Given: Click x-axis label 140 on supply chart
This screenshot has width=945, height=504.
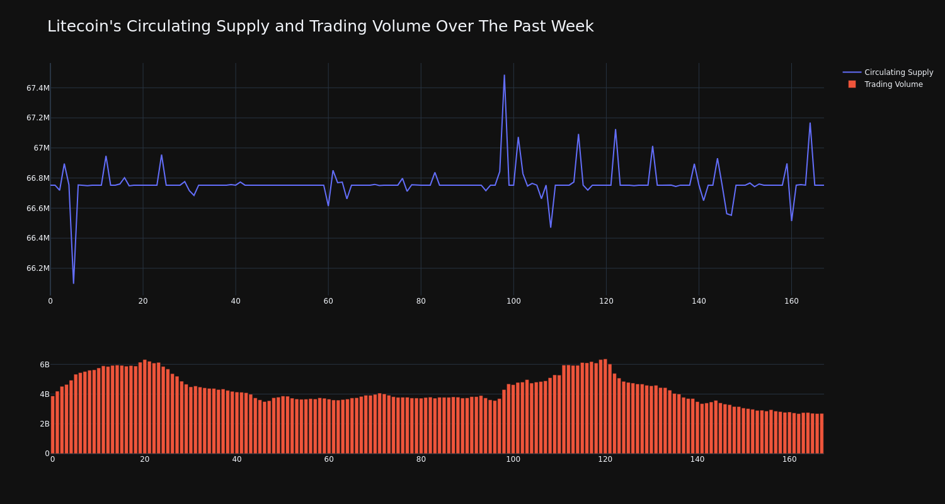Looking at the screenshot, I should [699, 301].
